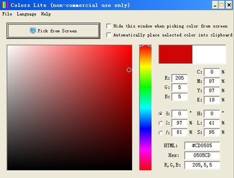Click the HTML color code field

point(202,146)
